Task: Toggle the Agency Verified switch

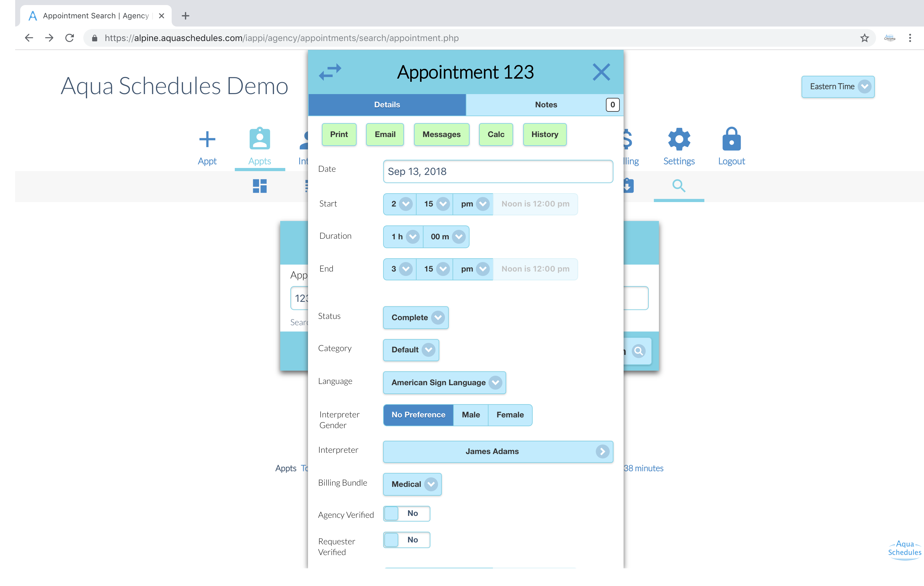Action: pos(407,513)
